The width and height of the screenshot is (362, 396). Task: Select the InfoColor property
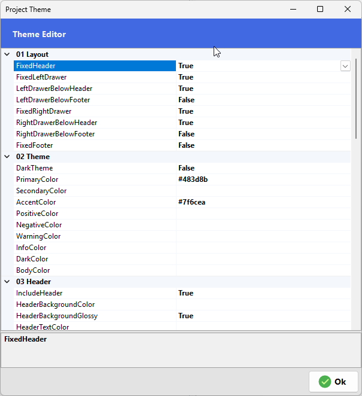tap(95, 248)
